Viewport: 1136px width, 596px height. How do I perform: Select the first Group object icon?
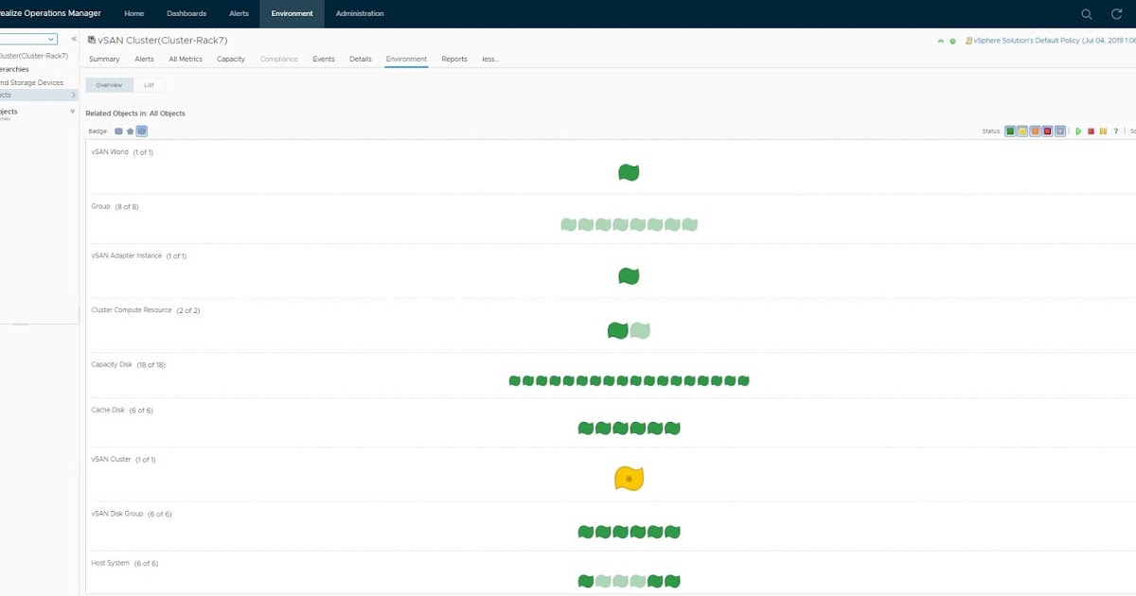tap(568, 224)
